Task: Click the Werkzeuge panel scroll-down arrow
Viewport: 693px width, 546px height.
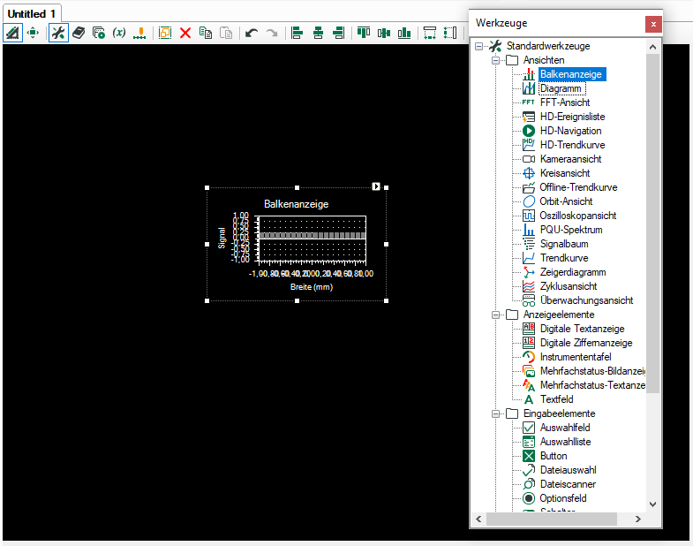Action: point(653,504)
